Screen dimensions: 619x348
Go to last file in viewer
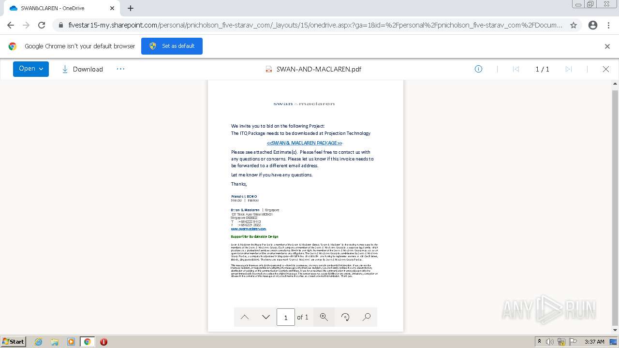(x=569, y=69)
